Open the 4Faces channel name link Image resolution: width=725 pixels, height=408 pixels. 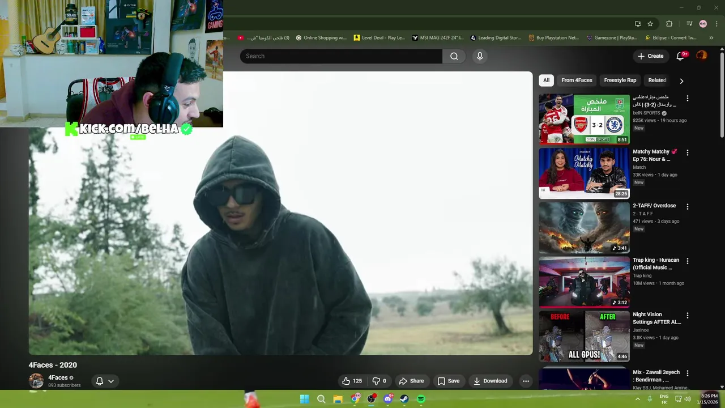[58, 377]
